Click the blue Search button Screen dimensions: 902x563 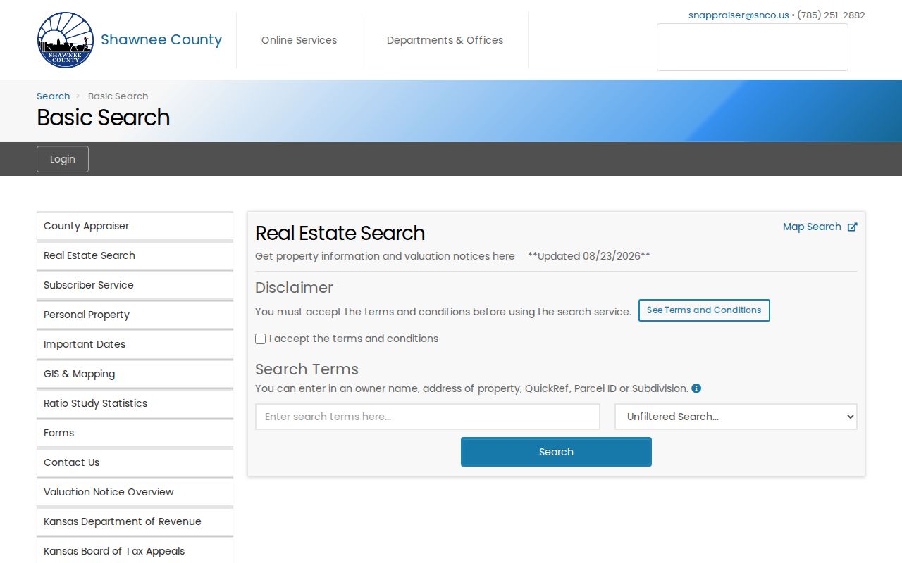(556, 452)
